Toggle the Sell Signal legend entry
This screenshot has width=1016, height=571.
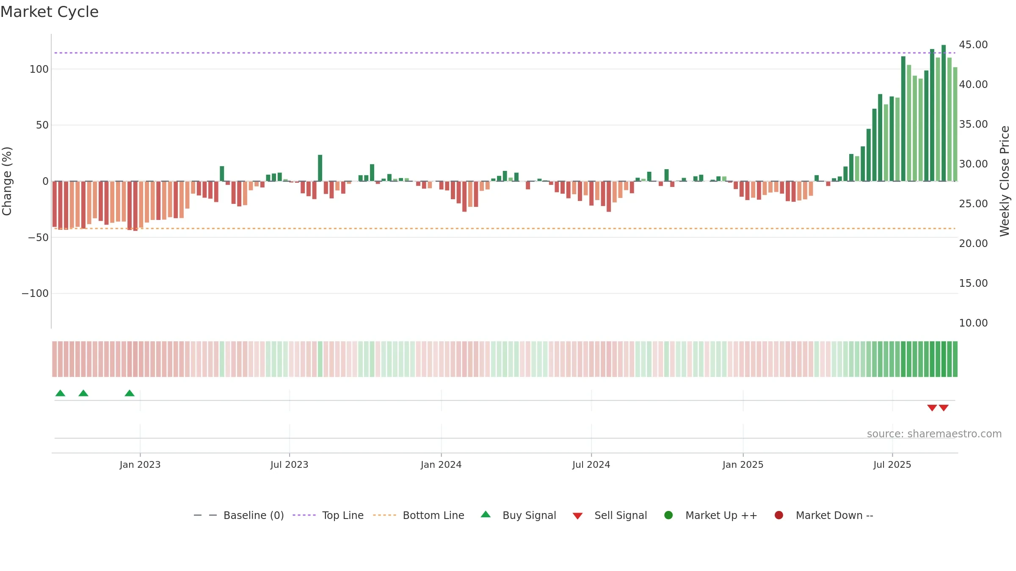pos(610,515)
